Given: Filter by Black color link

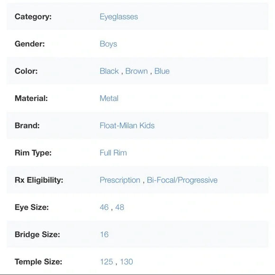Looking at the screenshot, I should pos(109,71).
